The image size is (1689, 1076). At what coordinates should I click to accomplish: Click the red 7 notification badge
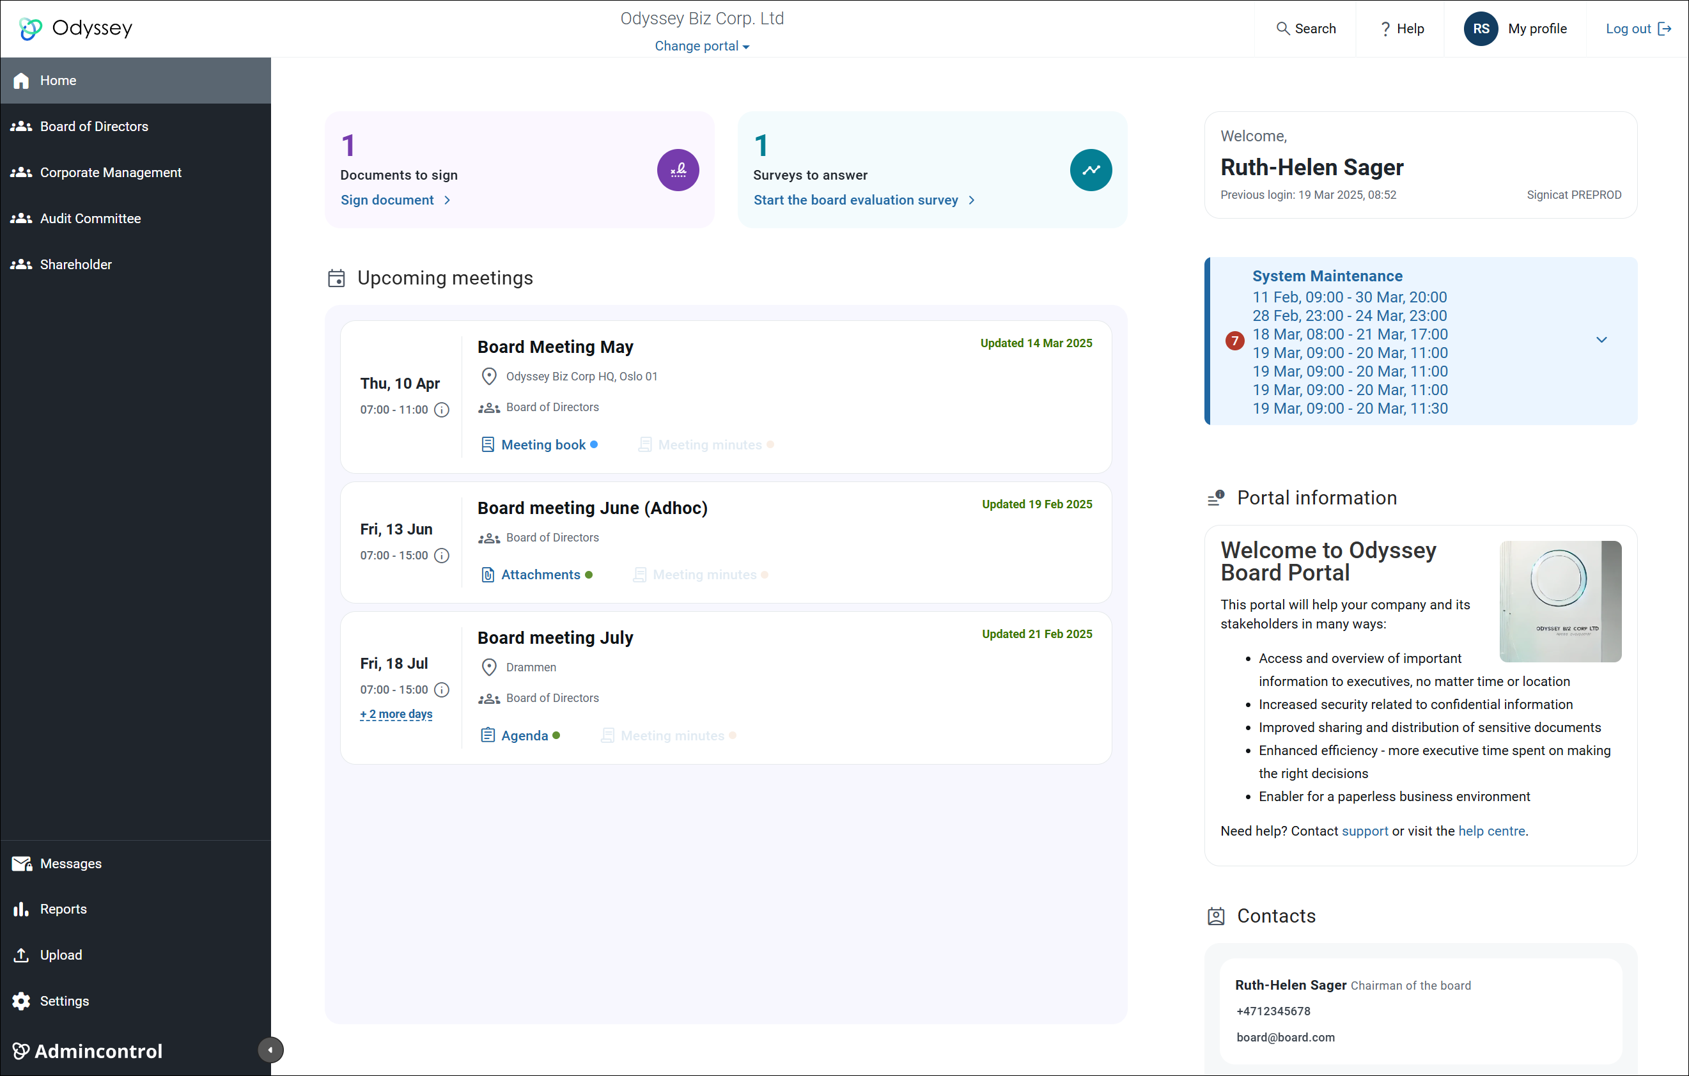click(1234, 341)
